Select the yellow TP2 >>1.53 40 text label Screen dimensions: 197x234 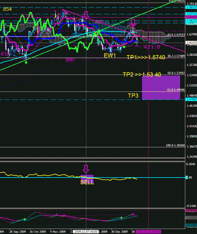[142, 75]
